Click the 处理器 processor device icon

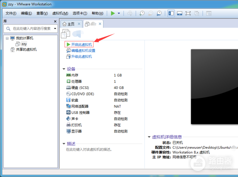point(68,81)
